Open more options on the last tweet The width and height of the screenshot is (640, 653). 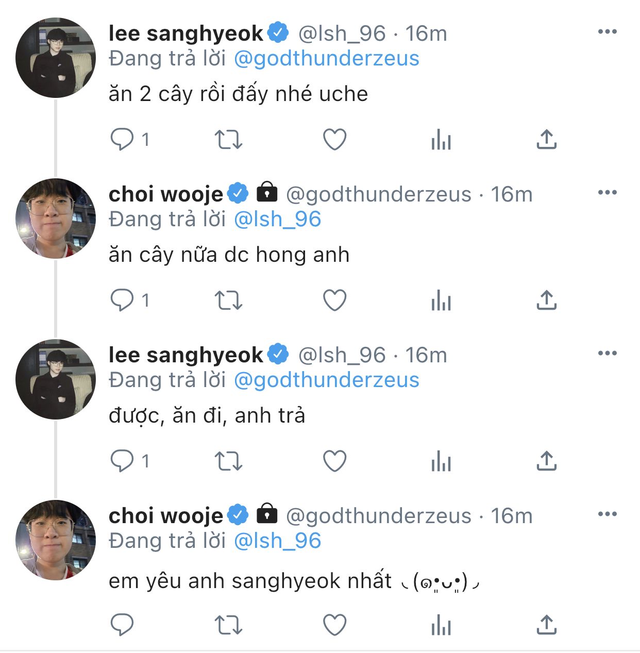(608, 514)
